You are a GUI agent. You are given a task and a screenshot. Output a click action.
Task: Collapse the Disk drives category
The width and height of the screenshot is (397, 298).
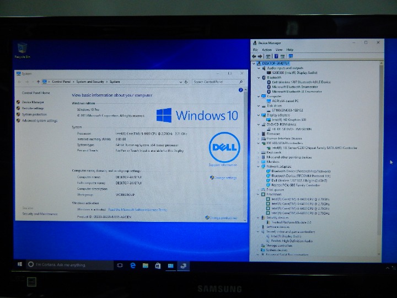[x=259, y=105]
